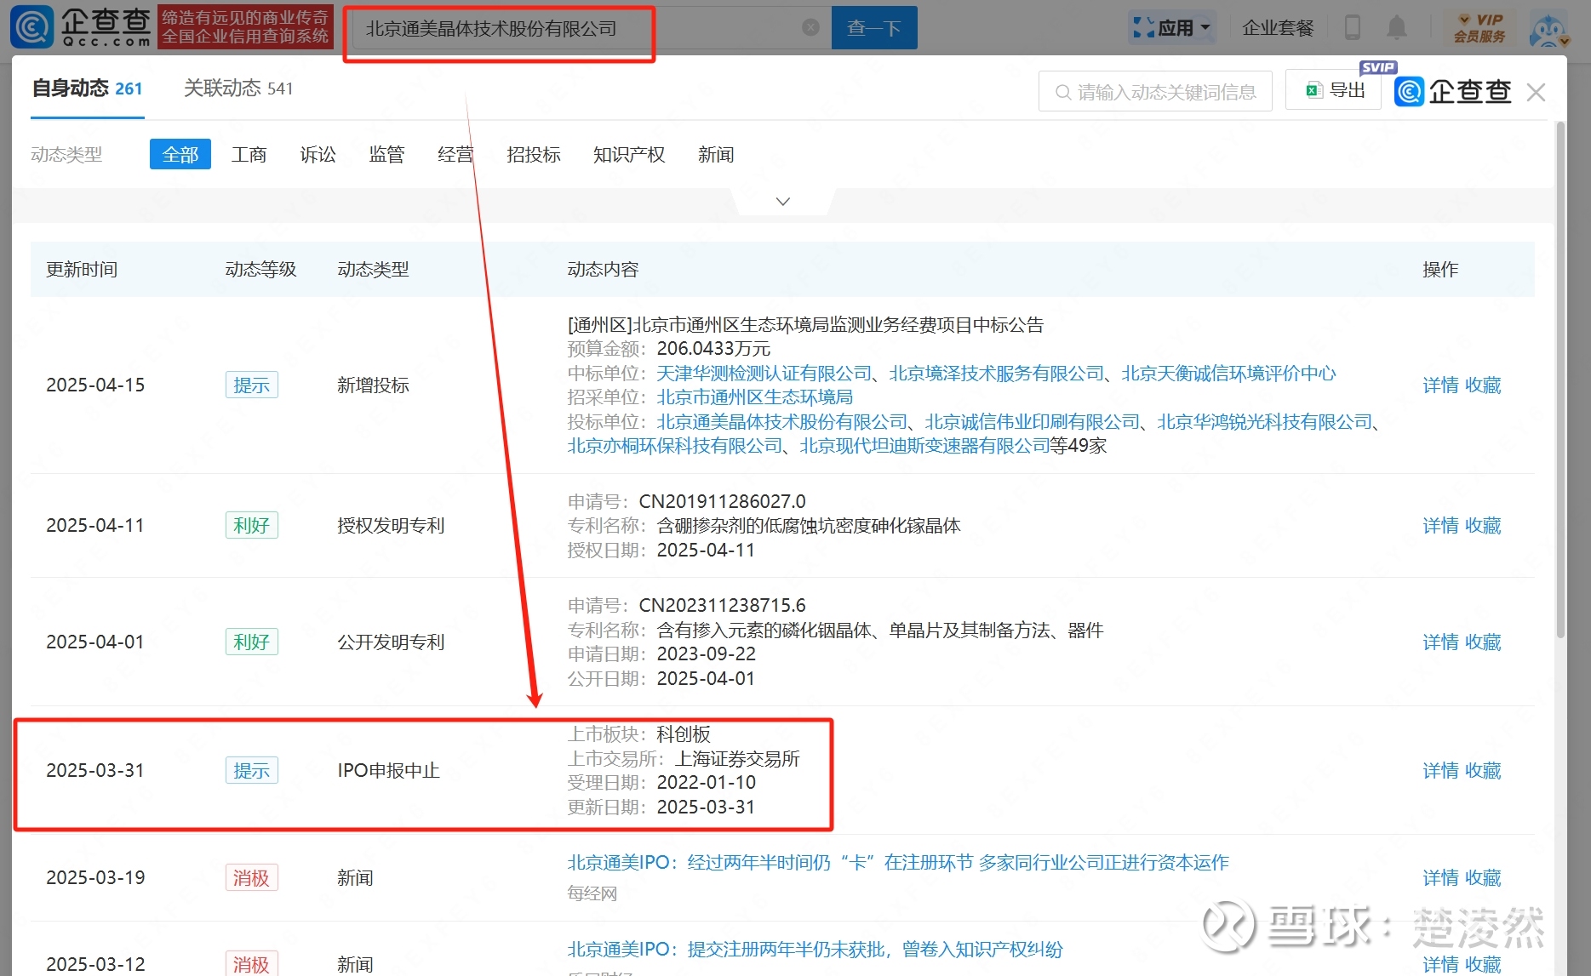Viewport: 1591px width, 976px height.
Task: Open 北京诚信伟业印刷有限公司 link
Action: pyautogui.click(x=1033, y=422)
